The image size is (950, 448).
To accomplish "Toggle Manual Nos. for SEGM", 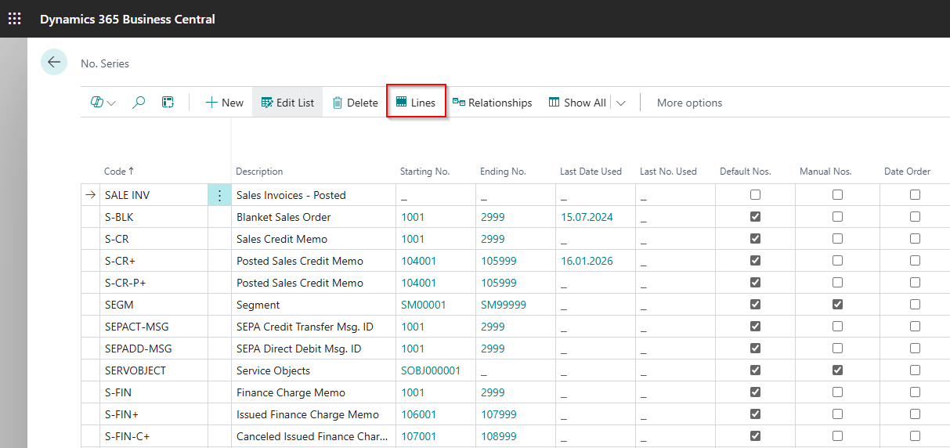I will coord(837,305).
